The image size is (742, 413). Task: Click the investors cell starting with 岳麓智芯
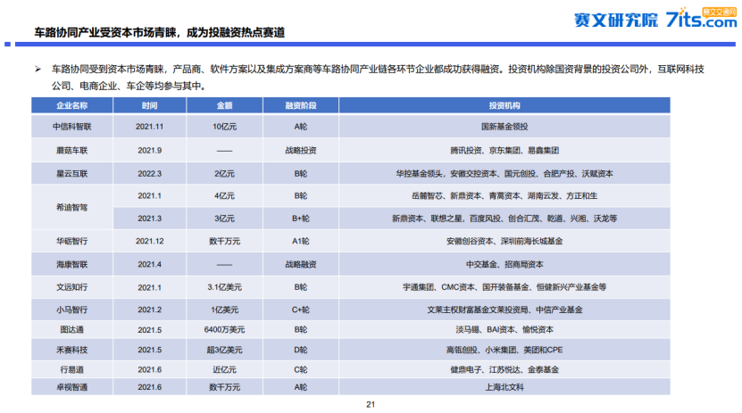coord(504,195)
